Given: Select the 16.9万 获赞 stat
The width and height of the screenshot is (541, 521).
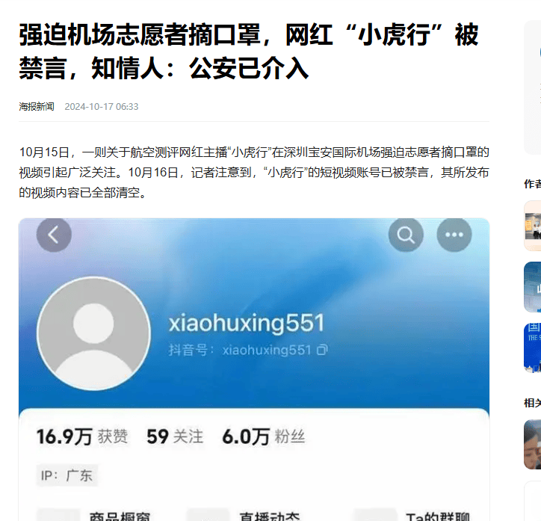Looking at the screenshot, I should coord(82,437).
